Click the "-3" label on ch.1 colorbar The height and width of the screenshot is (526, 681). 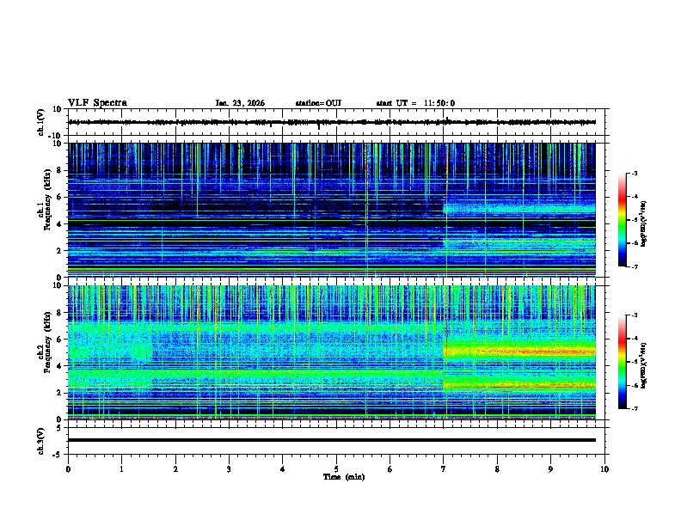634,173
